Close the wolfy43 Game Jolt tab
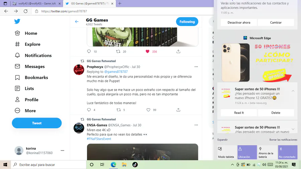 60,3
